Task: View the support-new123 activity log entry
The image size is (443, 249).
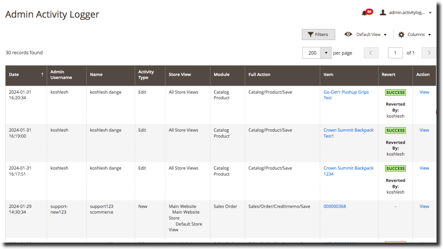Action: (424, 206)
